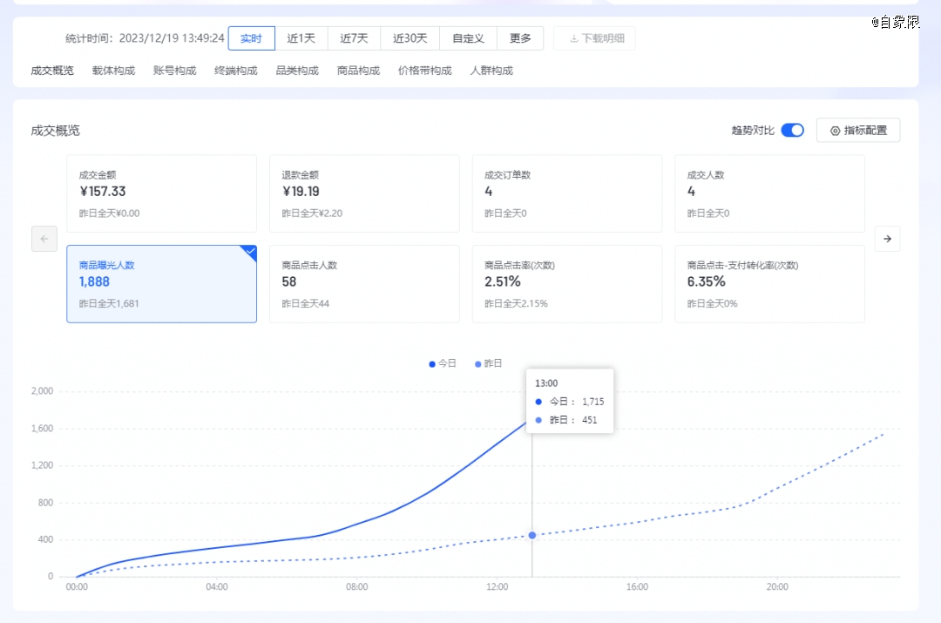Image resolution: width=941 pixels, height=623 pixels.
Task: Select the 商品点击人数 metric card
Action: 364,284
